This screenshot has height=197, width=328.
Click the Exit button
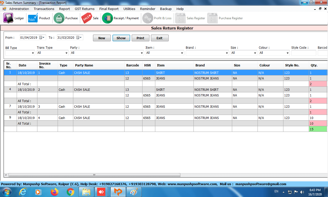[160, 38]
